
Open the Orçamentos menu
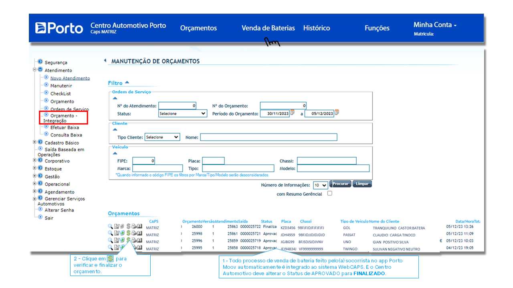point(198,28)
